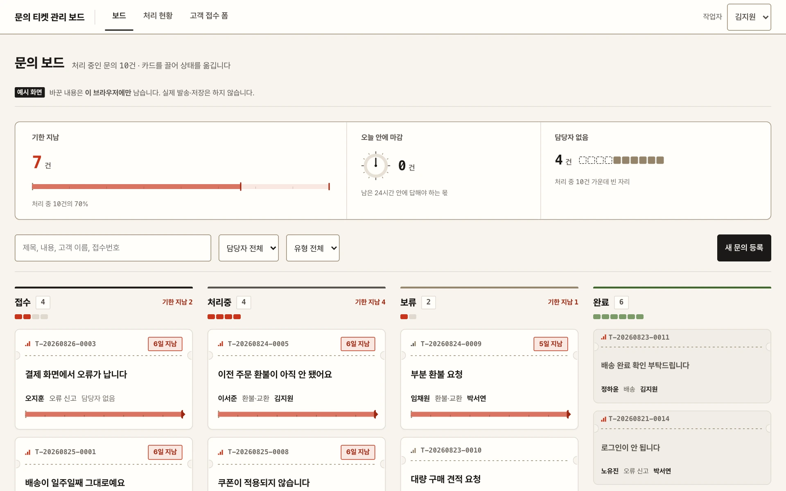This screenshot has width=786, height=491.
Task: Click the deadline bar on 부분 환불 요청
Action: tap(490, 414)
